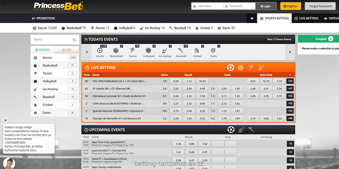Click the Login button
The height and width of the screenshot is (169, 339).
266,6
